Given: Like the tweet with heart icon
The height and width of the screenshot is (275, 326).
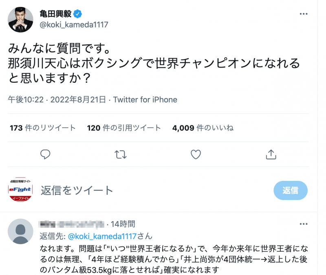Looking at the screenshot, I should coord(196,154).
